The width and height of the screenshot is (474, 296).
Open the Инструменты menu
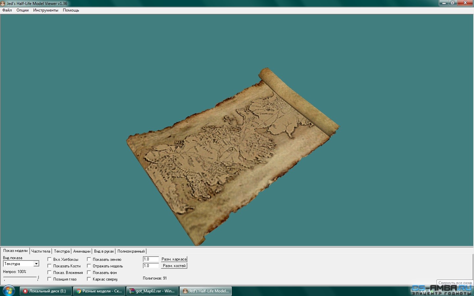45,10
